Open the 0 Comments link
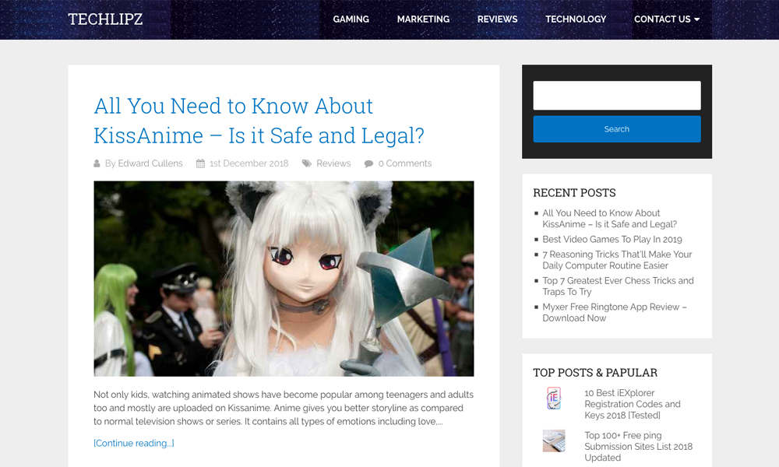The width and height of the screenshot is (779, 467). (x=404, y=163)
